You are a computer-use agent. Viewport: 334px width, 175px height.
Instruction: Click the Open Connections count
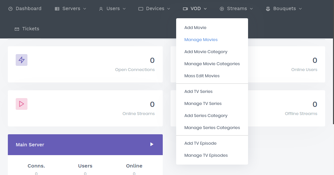pos(152,60)
